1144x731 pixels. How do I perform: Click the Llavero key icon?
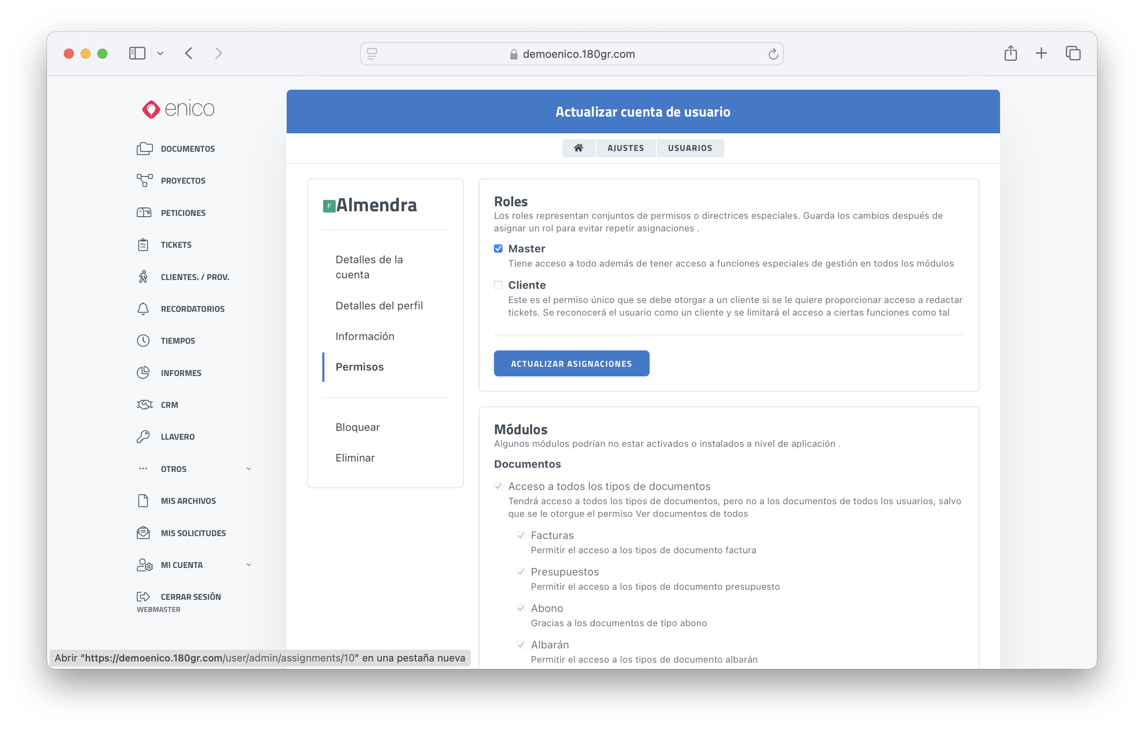[143, 436]
